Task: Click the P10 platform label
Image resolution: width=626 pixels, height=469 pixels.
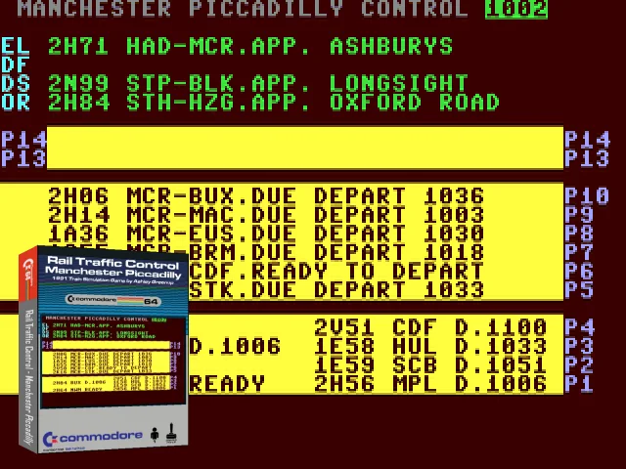Action: (587, 195)
